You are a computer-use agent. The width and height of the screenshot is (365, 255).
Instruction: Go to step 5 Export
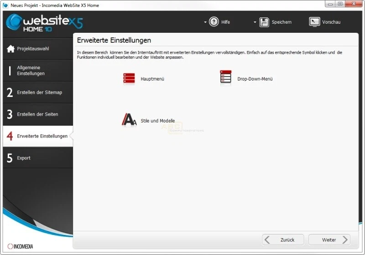pos(38,158)
